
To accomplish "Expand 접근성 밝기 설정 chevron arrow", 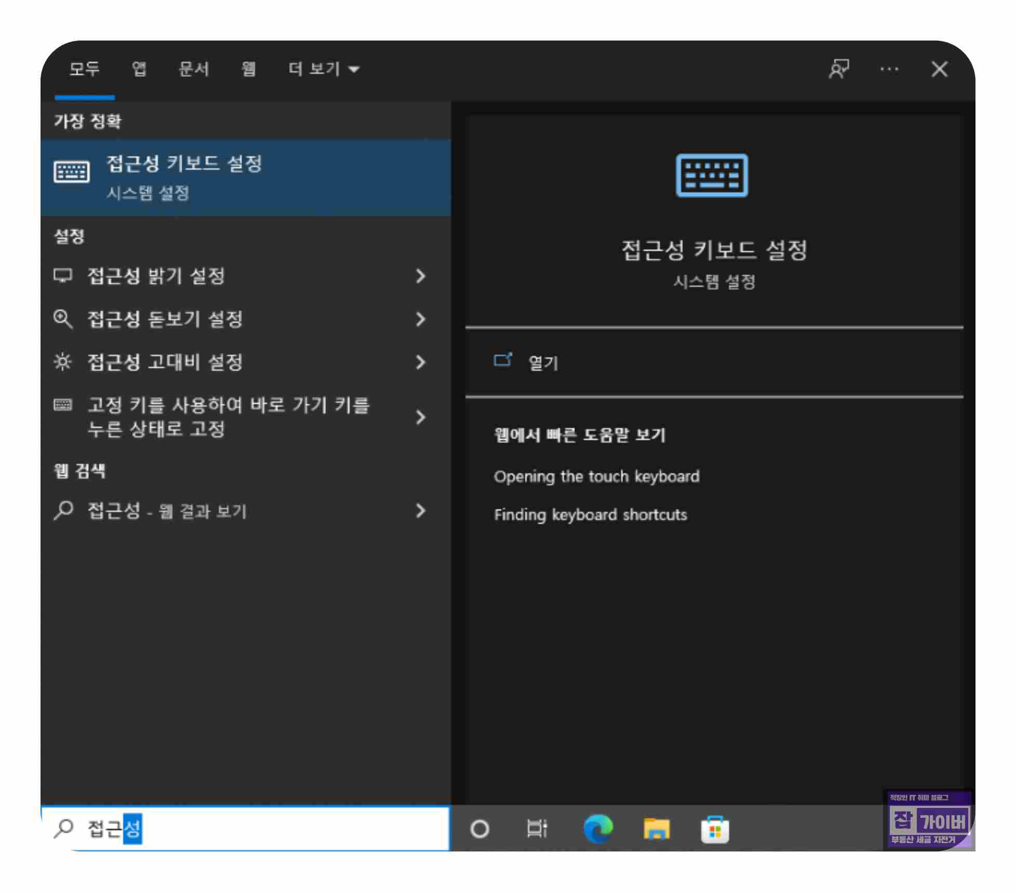I will coord(420,276).
